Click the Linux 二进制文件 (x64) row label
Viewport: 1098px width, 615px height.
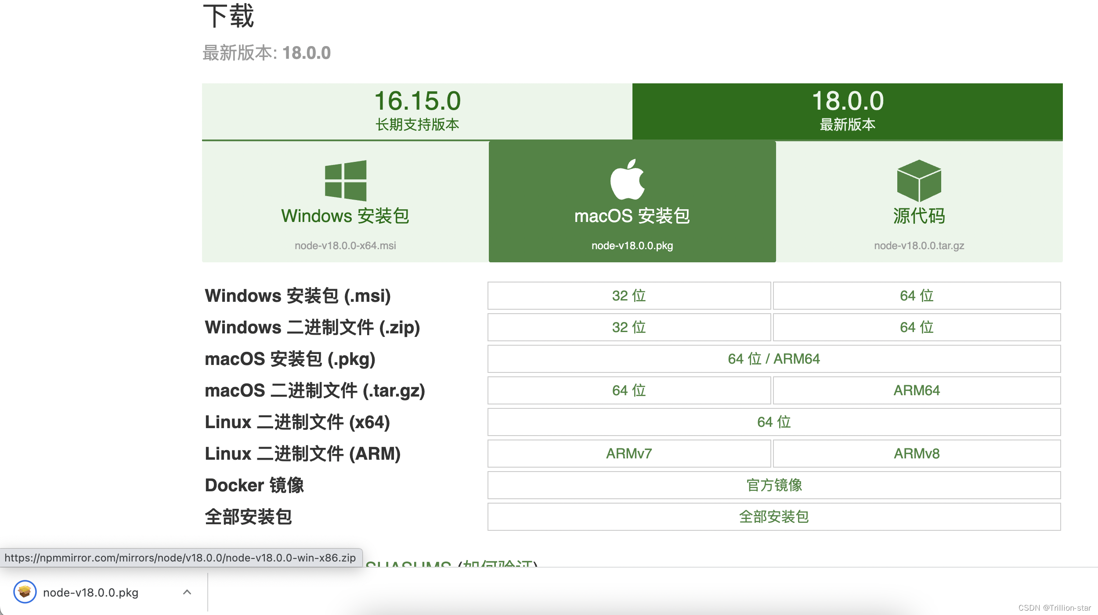[297, 422]
